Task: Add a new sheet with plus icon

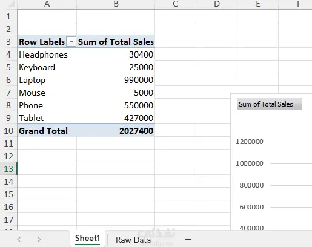Action: pyautogui.click(x=188, y=240)
